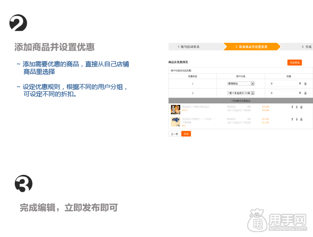Move second product down in list

pos(296,119)
